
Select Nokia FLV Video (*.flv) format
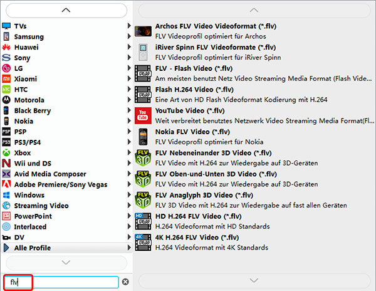(254, 137)
